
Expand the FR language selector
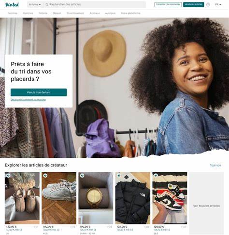point(218,4)
